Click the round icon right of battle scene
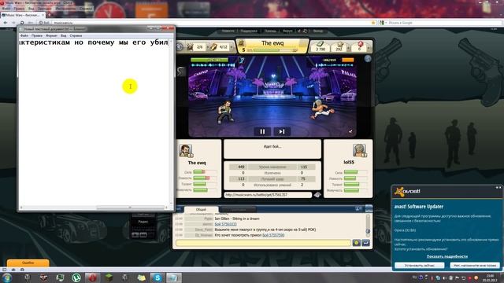This screenshot has width=504, height=283. (x=368, y=58)
